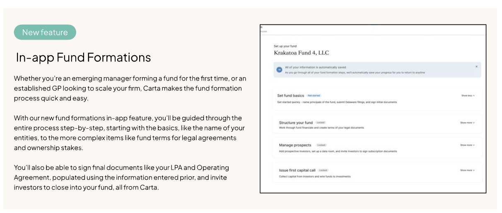Click the Set up your fund label
502x213 pixels.
point(285,46)
